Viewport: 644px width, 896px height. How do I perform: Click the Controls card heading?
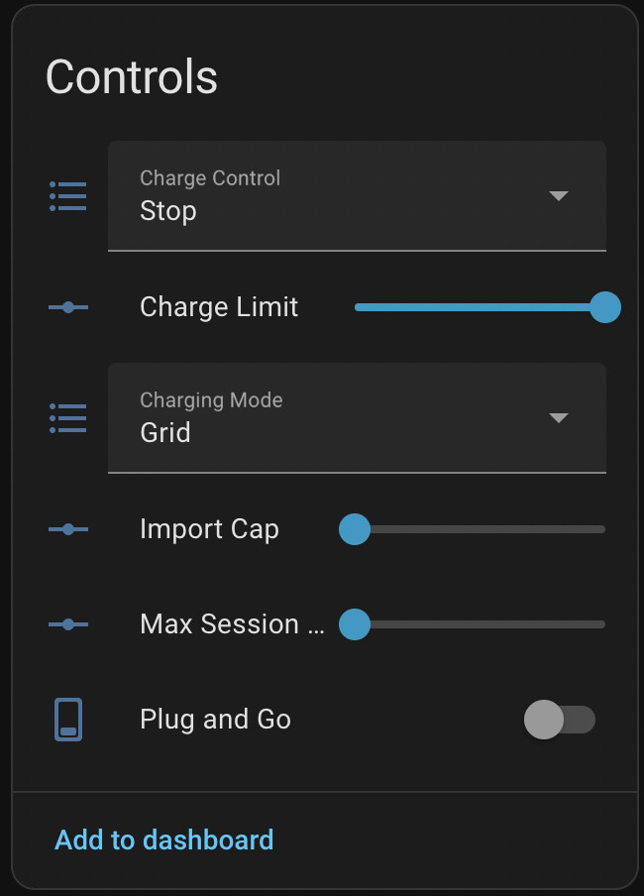(132, 77)
